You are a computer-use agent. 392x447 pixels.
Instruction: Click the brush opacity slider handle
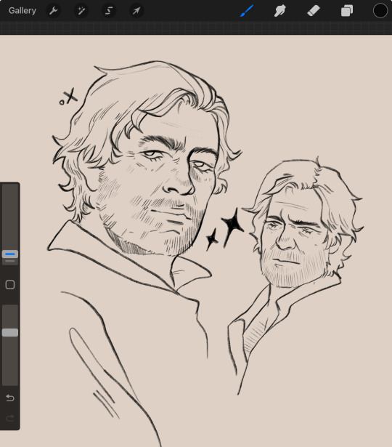click(x=10, y=332)
